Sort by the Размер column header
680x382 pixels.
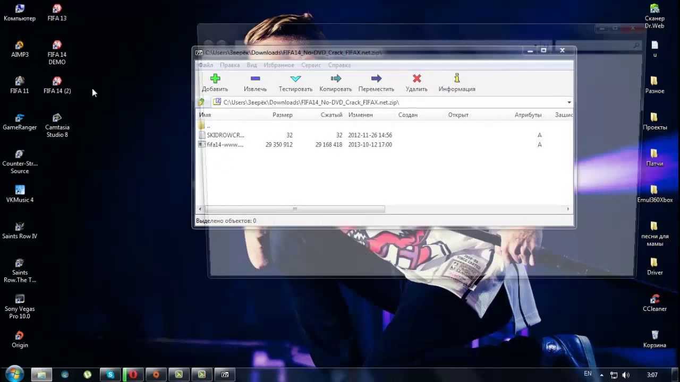pyautogui.click(x=282, y=115)
